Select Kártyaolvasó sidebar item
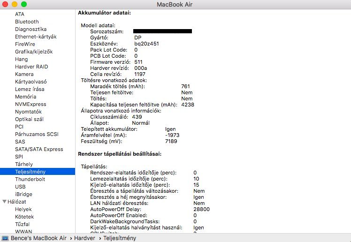The image size is (351, 242). tap(31, 82)
